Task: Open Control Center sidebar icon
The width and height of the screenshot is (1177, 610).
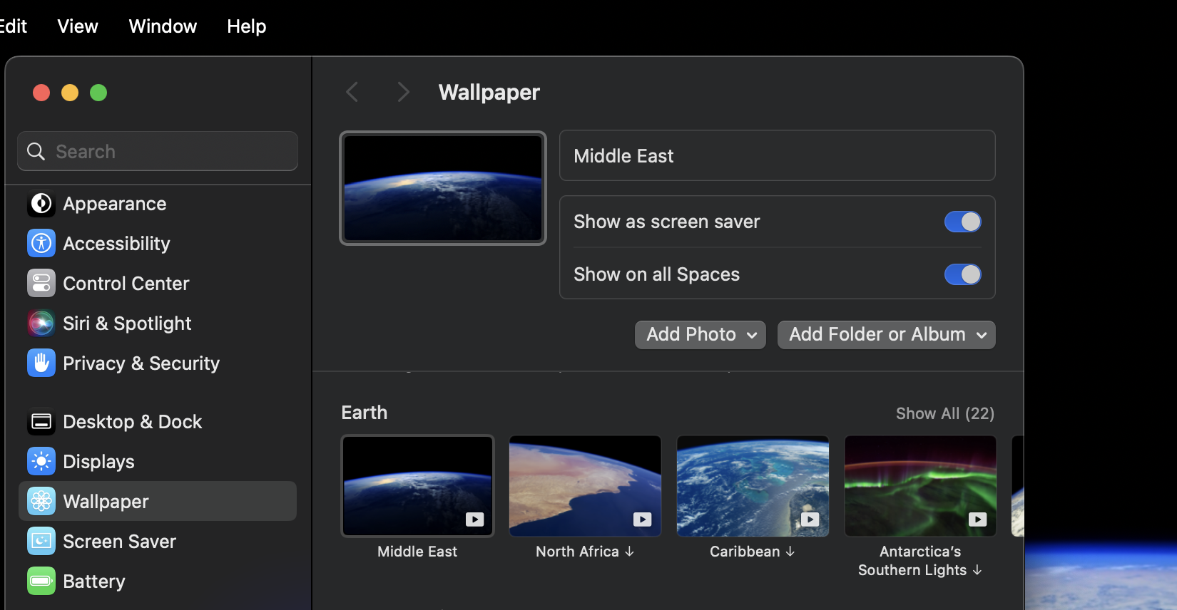Action: pos(41,284)
